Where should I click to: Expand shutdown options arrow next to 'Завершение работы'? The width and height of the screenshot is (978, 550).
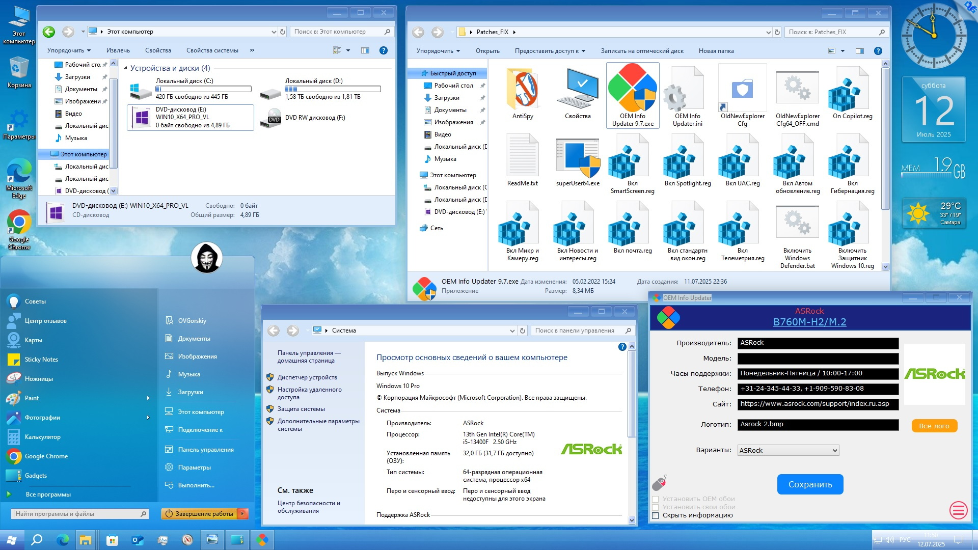point(243,514)
